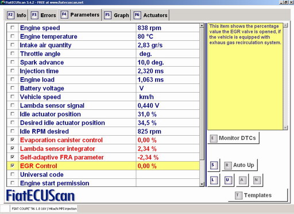Click the S icon button
The image size is (294, 214).
point(214,165)
